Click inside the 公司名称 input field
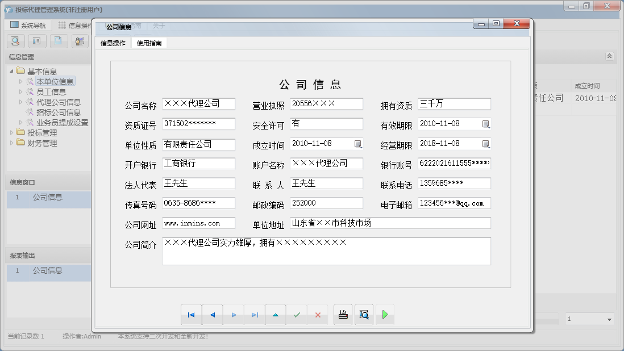Image resolution: width=624 pixels, height=351 pixels. tap(198, 103)
